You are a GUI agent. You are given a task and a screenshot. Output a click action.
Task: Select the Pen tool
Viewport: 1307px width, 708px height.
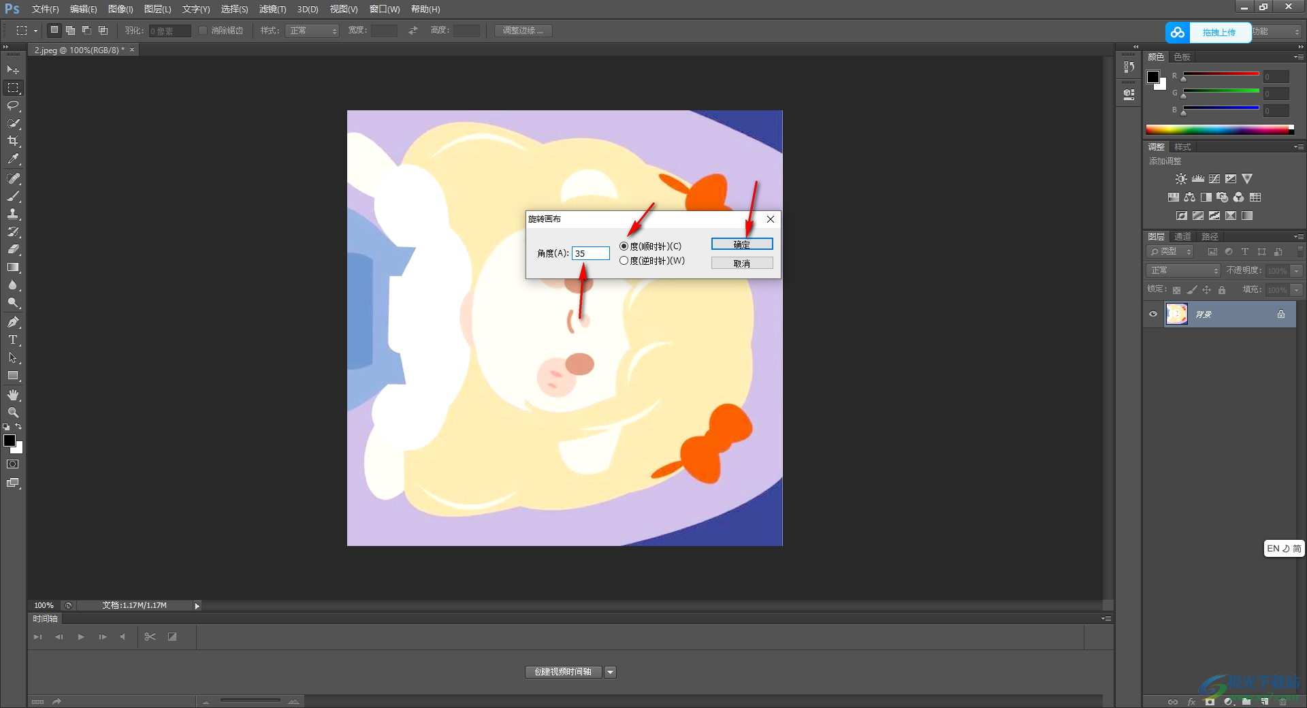tap(13, 322)
